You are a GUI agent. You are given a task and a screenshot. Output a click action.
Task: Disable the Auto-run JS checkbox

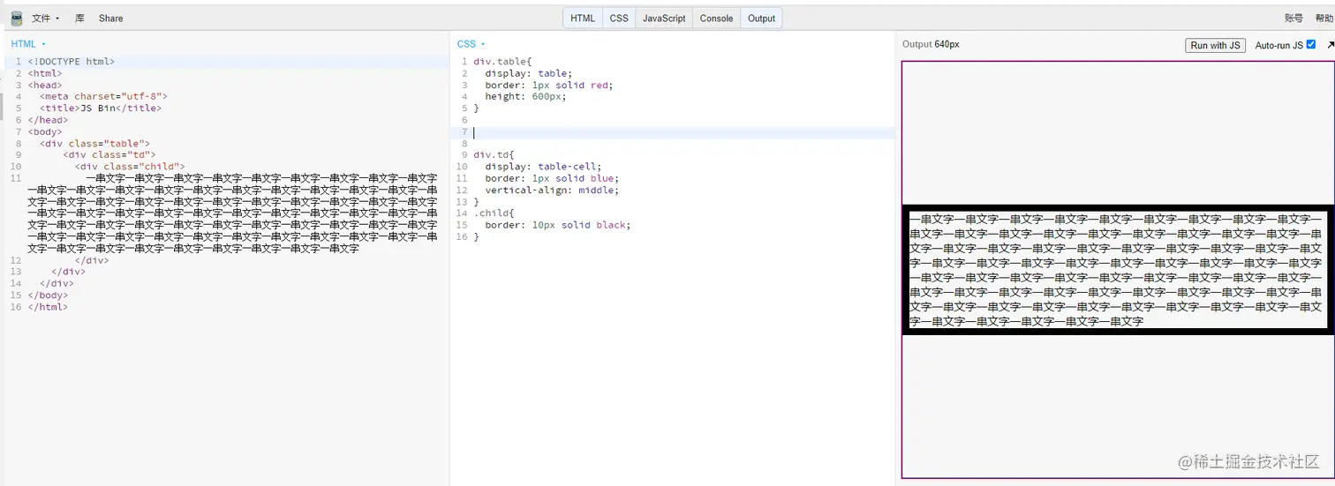tap(1311, 45)
